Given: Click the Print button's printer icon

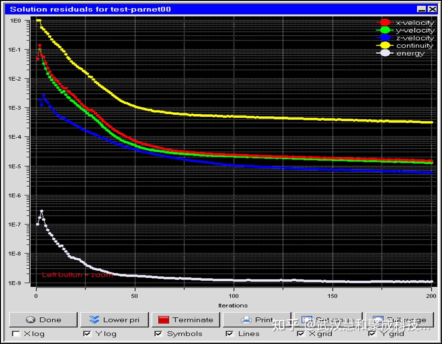Looking at the screenshot, I should [246, 320].
